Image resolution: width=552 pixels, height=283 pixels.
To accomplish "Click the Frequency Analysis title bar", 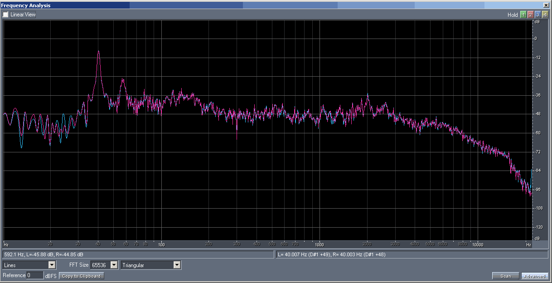I will (272, 5).
